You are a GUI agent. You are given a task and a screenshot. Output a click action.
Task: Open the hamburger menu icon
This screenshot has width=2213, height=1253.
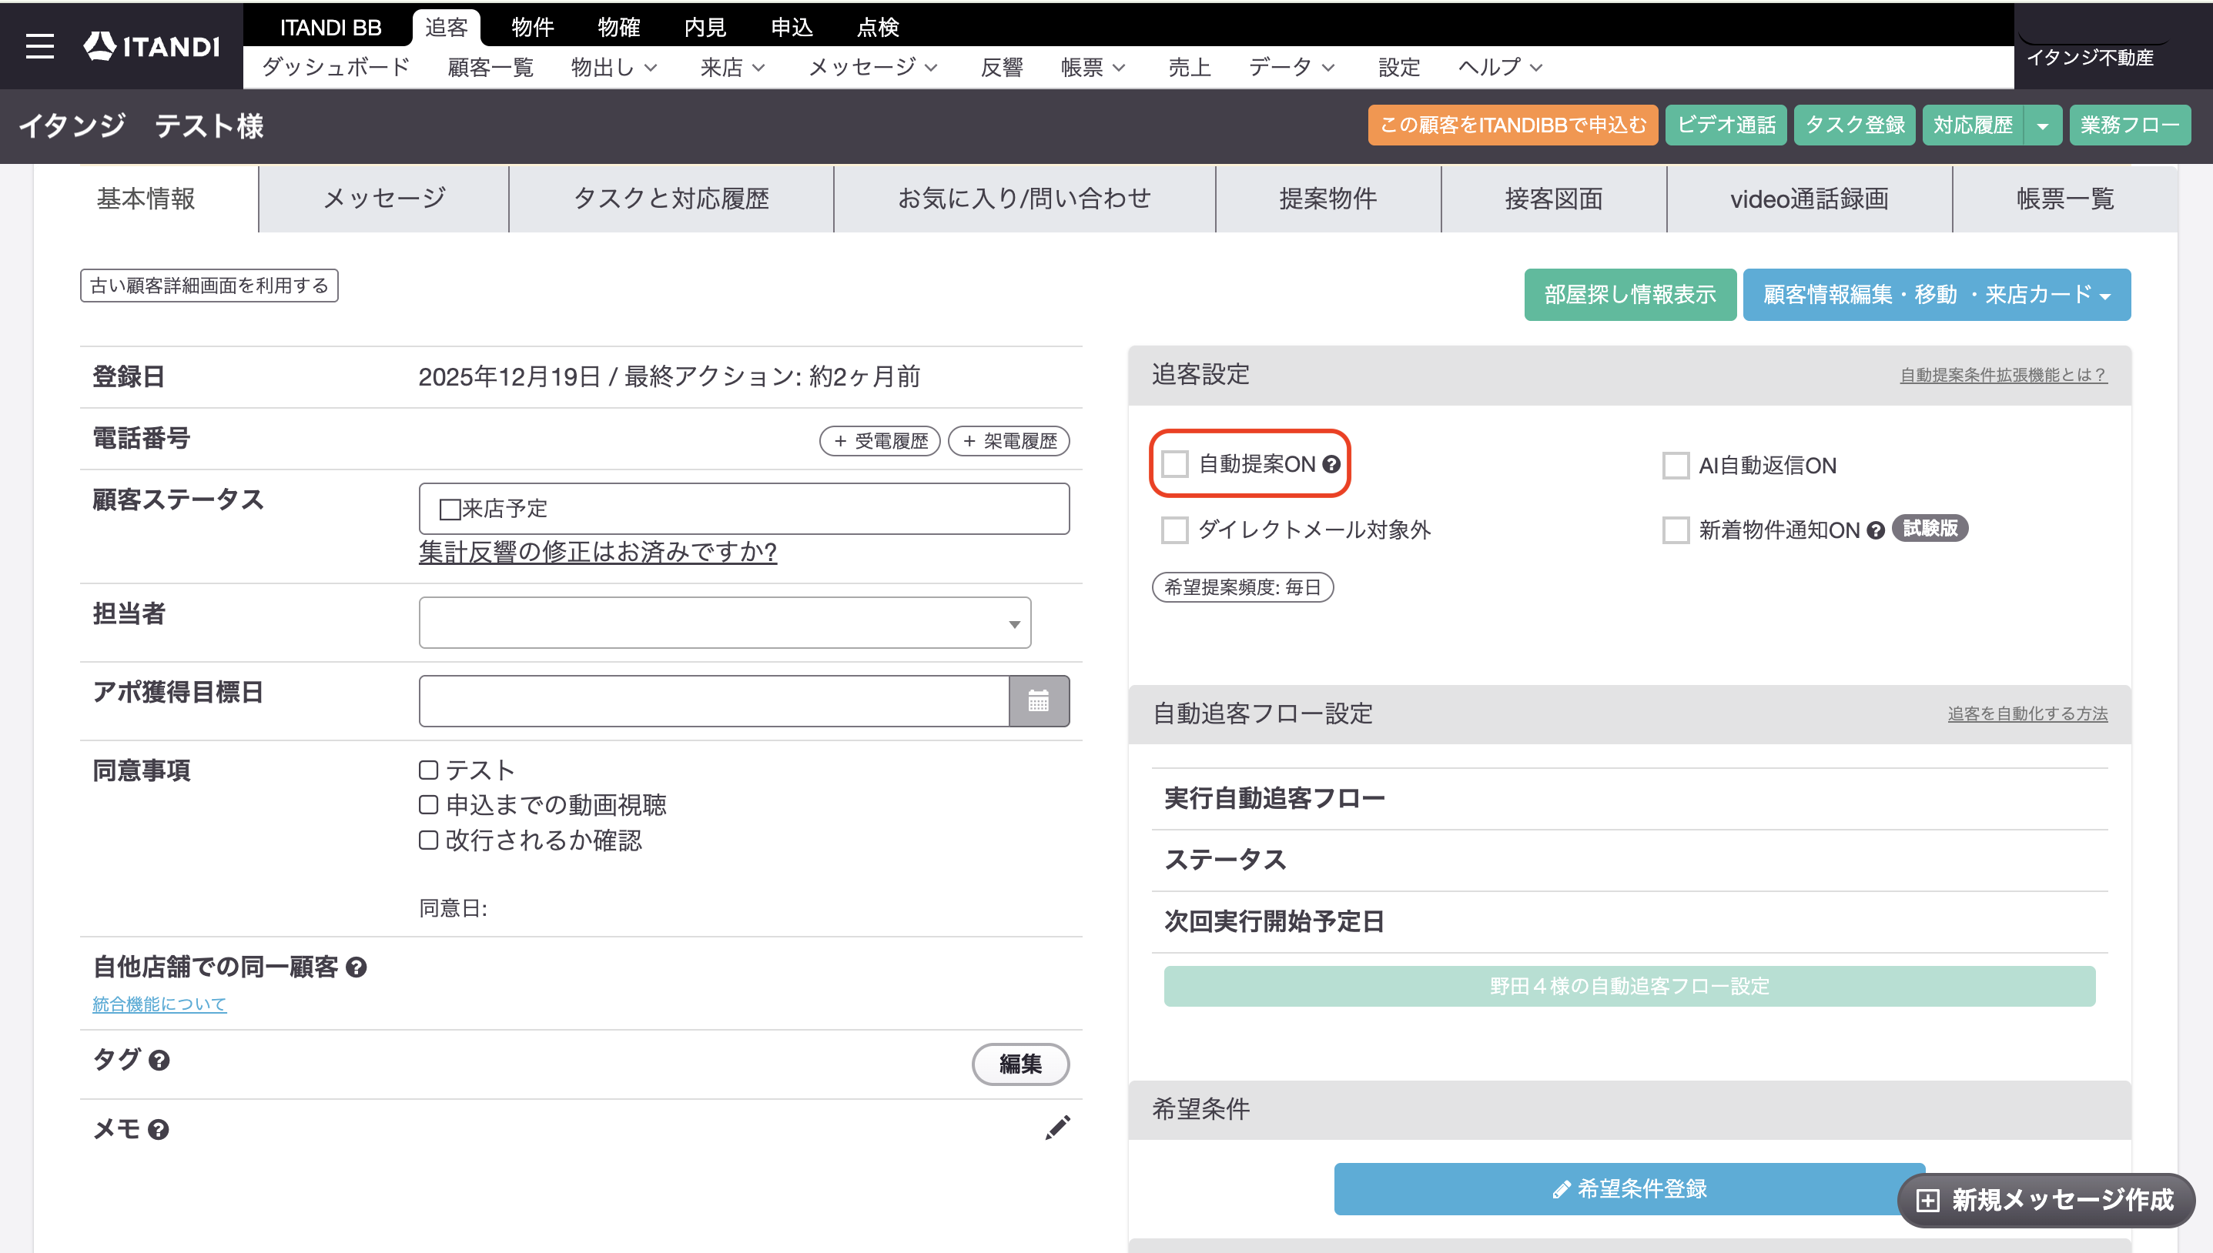(x=39, y=45)
